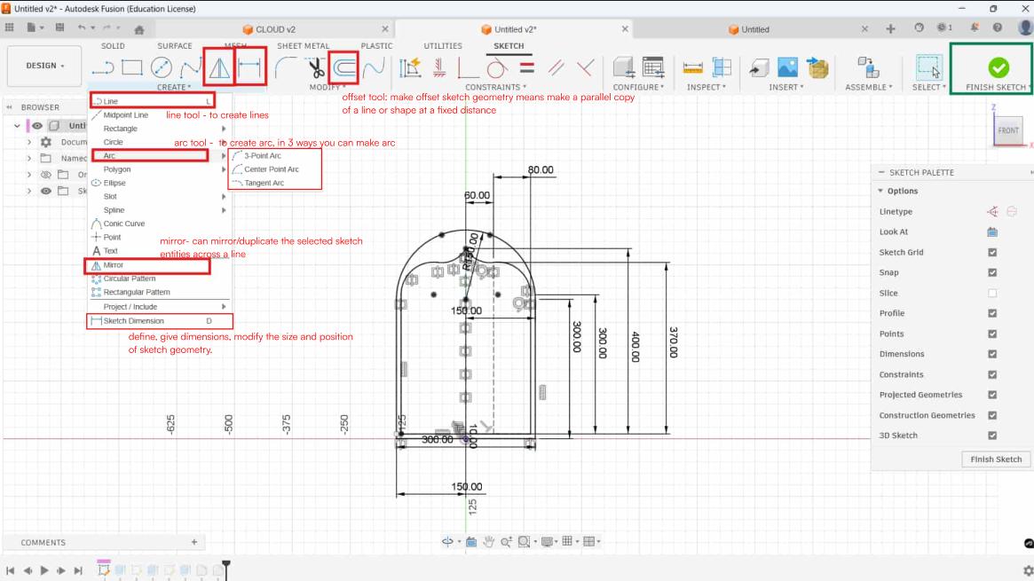Toggle the Sketch Grid checkbox
The width and height of the screenshot is (1034, 581).
(991, 252)
